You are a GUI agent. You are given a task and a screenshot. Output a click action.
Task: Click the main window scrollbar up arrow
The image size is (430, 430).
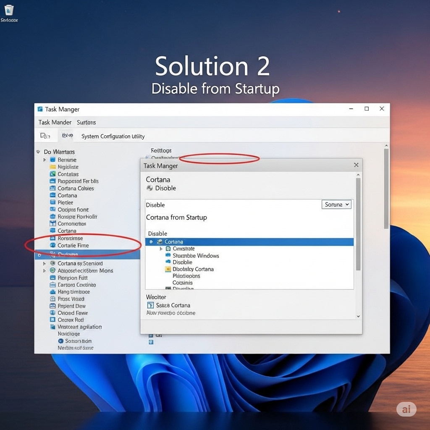tap(386, 146)
